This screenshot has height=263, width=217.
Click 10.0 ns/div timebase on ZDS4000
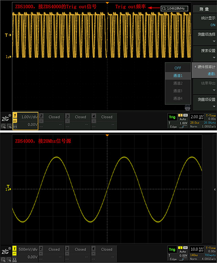pos(197,249)
